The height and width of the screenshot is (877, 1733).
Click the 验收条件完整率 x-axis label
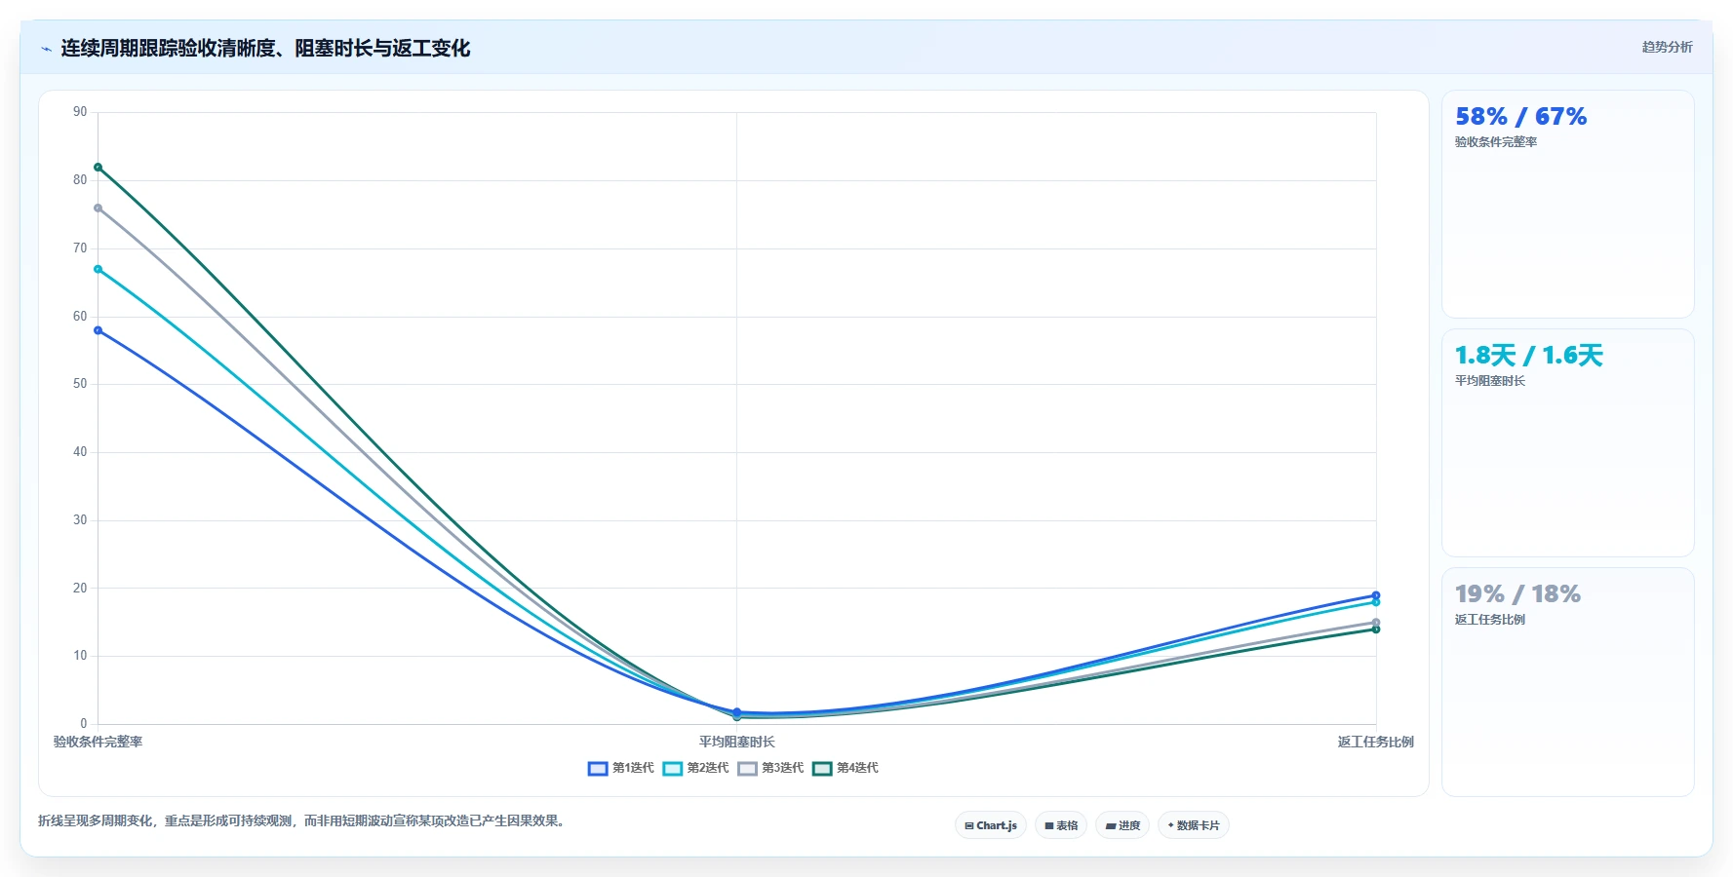[98, 742]
